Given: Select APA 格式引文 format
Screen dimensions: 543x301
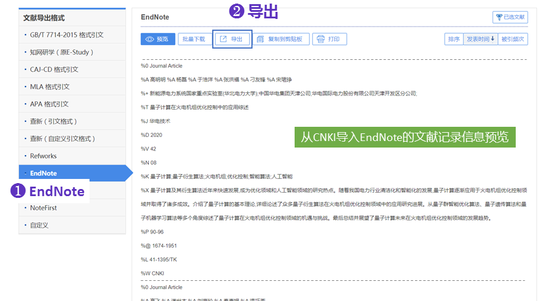Looking at the screenshot, I should 72,104.
